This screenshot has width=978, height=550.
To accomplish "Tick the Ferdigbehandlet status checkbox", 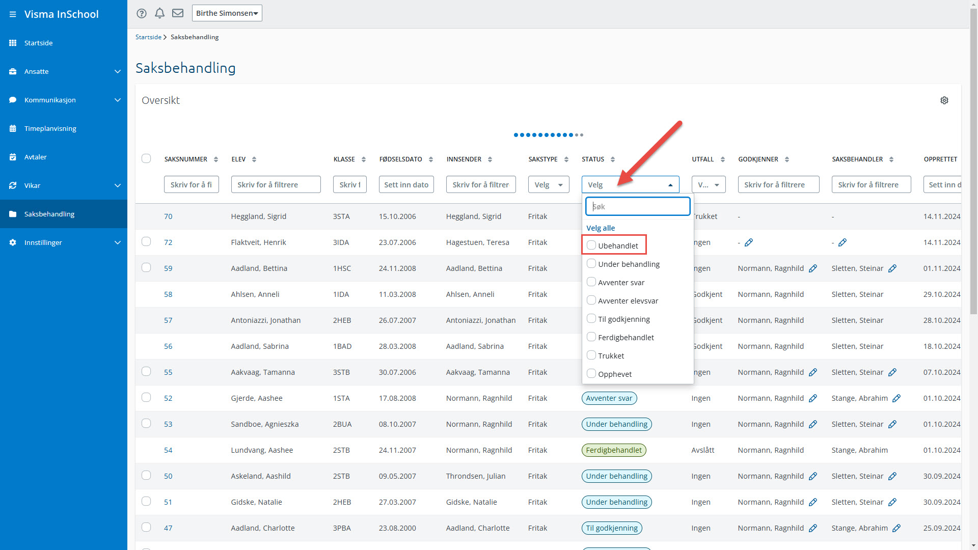I will point(591,337).
